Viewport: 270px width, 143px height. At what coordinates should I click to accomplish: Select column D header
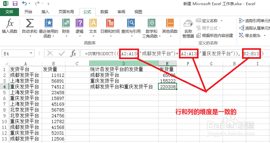[x=124, y=64]
